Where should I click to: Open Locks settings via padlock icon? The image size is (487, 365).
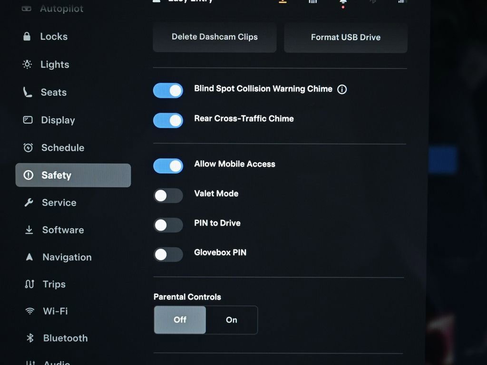pos(27,36)
